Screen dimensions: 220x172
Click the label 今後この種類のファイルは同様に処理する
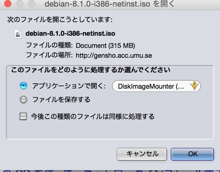(x=93, y=116)
